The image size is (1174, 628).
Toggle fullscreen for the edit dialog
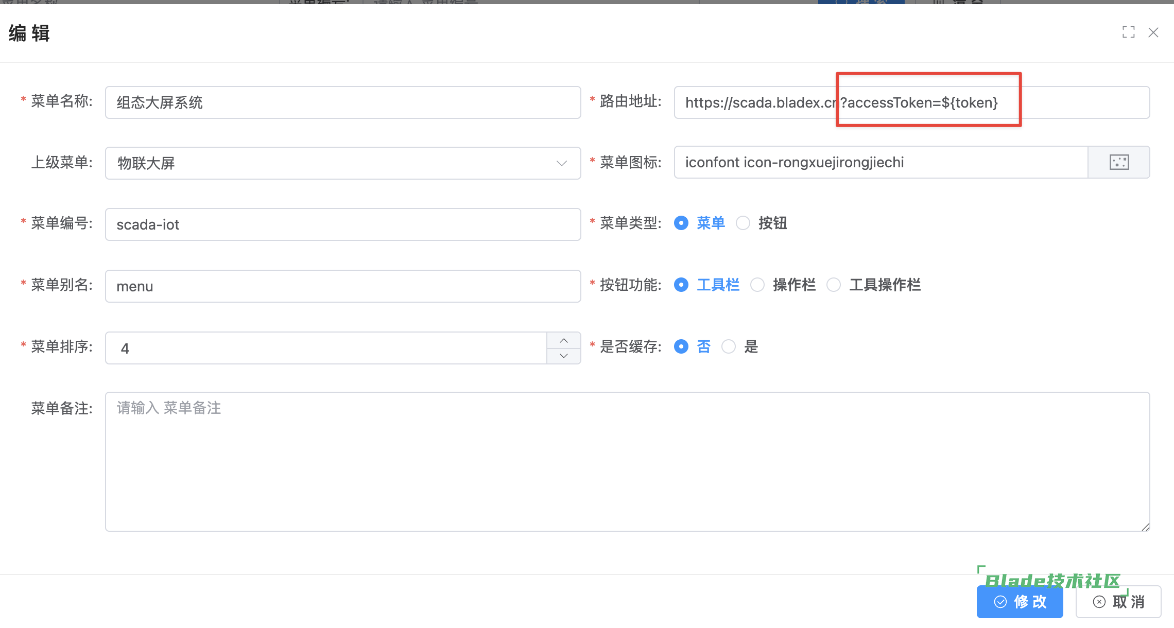1128,32
